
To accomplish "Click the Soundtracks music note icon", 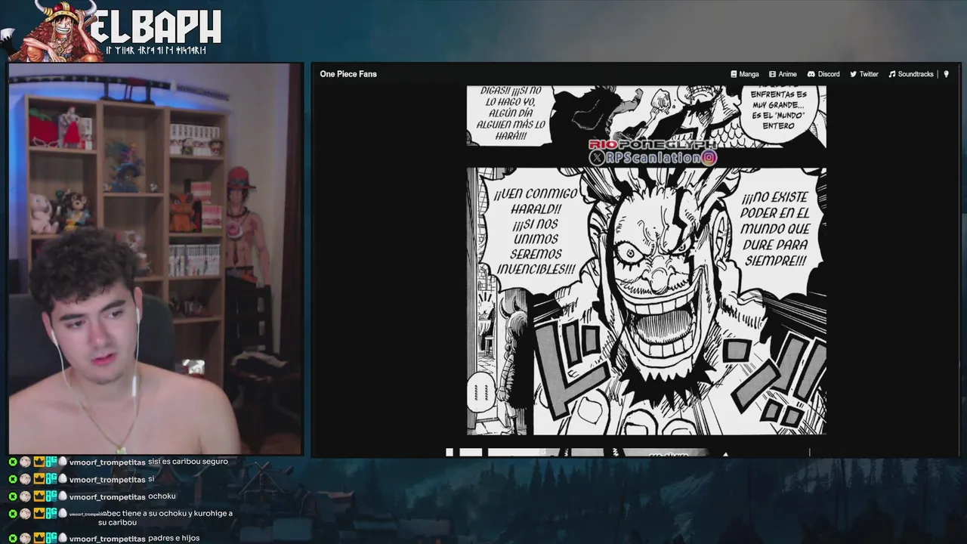I will pyautogui.click(x=892, y=74).
